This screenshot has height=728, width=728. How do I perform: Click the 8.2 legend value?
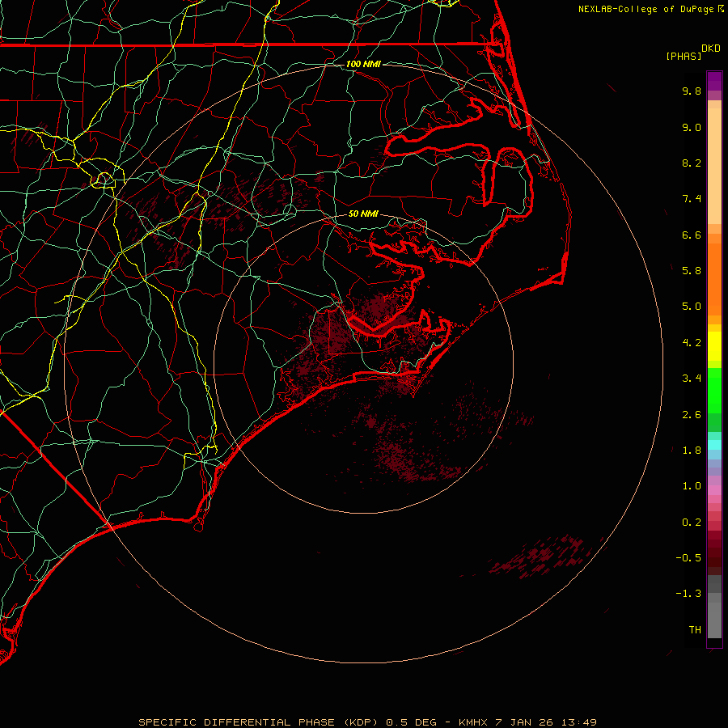coord(692,163)
